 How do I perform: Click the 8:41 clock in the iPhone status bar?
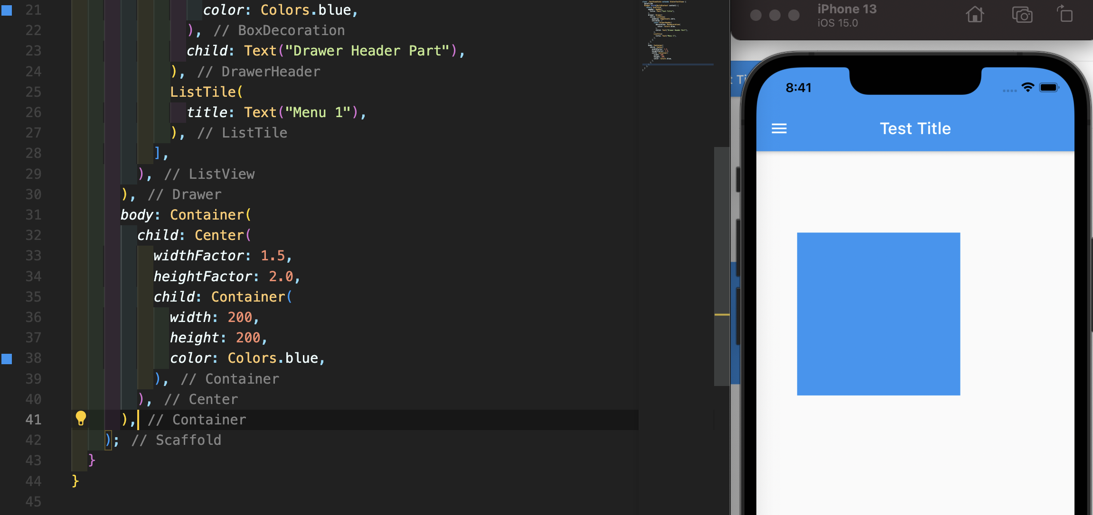tap(798, 88)
